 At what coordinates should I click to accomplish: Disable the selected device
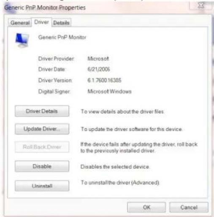pyautogui.click(x=42, y=166)
